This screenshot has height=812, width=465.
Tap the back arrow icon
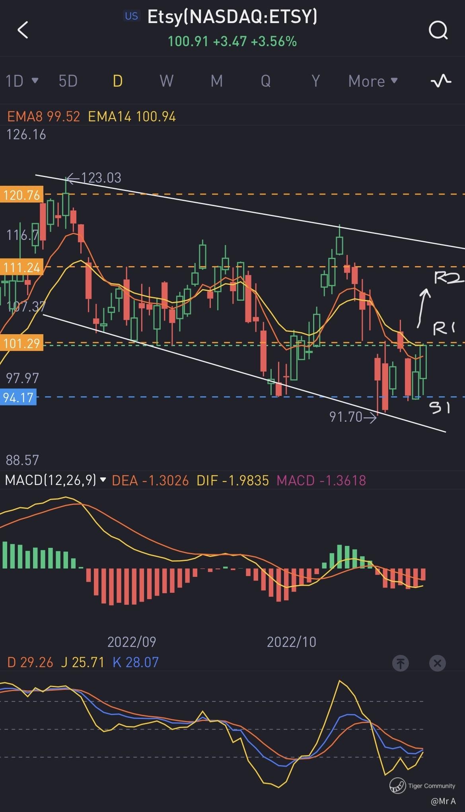23,30
